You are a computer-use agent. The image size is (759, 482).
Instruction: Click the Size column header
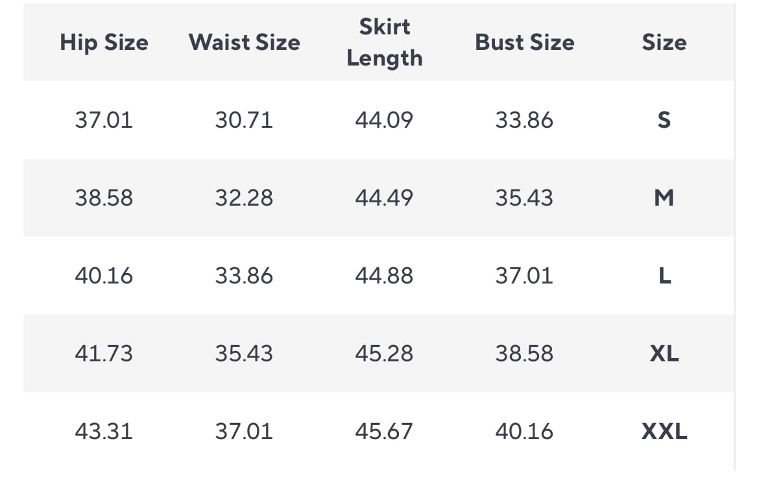[664, 43]
